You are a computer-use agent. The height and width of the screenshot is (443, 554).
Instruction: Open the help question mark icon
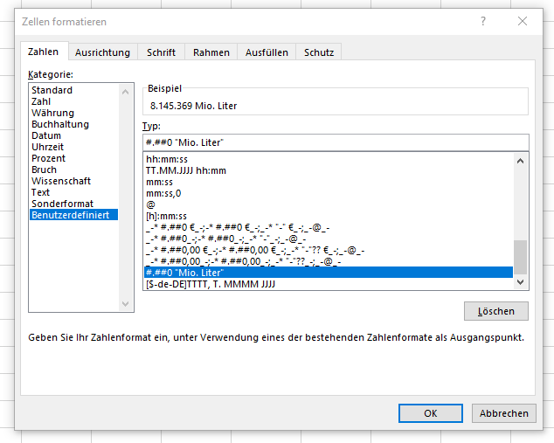click(483, 21)
